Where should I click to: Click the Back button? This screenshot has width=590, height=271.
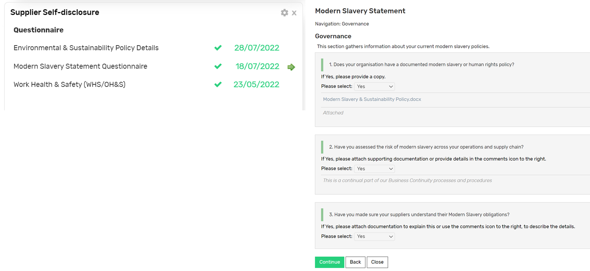pyautogui.click(x=355, y=262)
